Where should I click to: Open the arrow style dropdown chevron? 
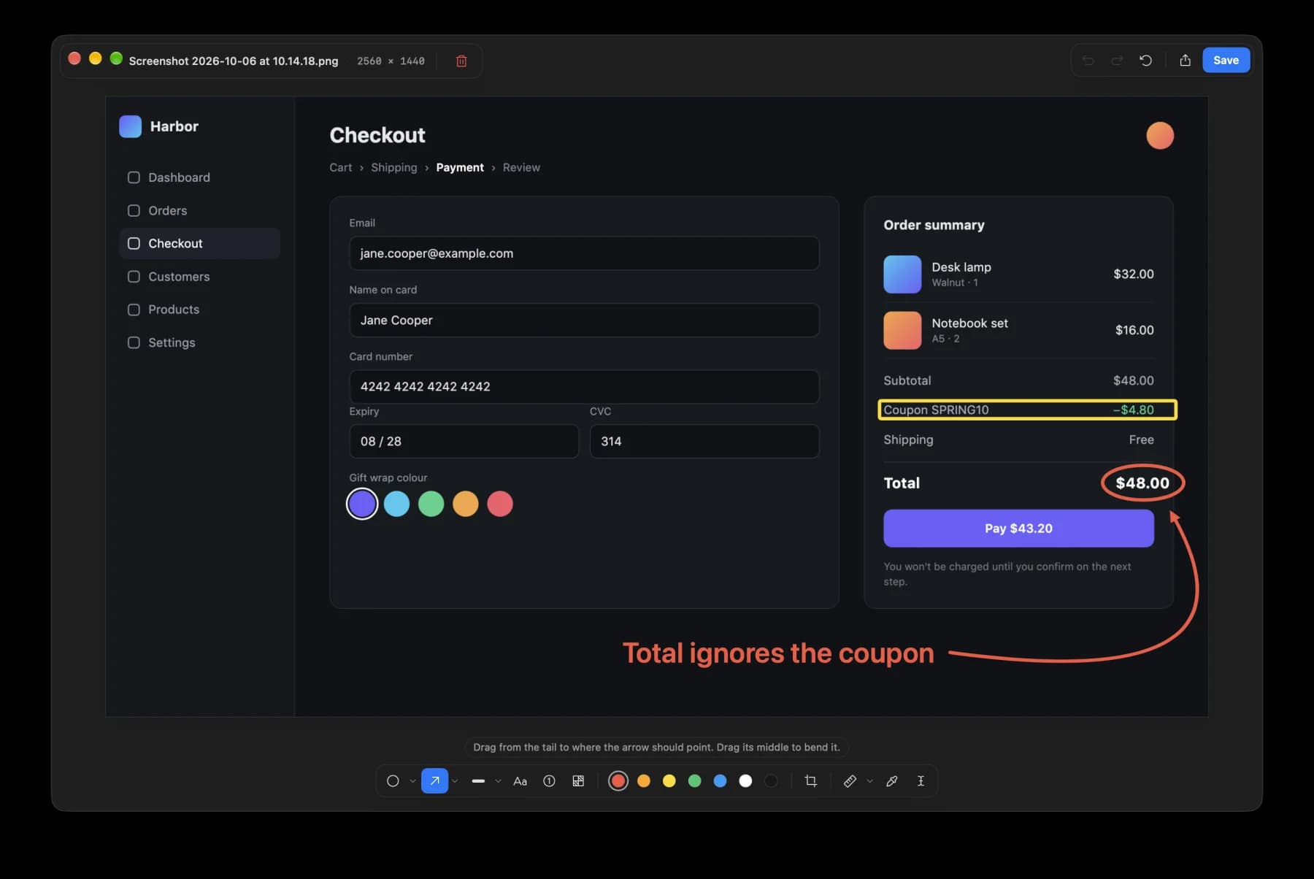(455, 781)
